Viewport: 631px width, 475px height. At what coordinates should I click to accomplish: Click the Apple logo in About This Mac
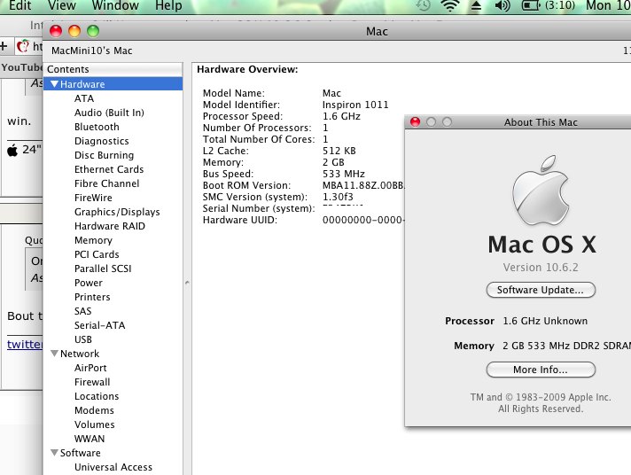point(541,191)
